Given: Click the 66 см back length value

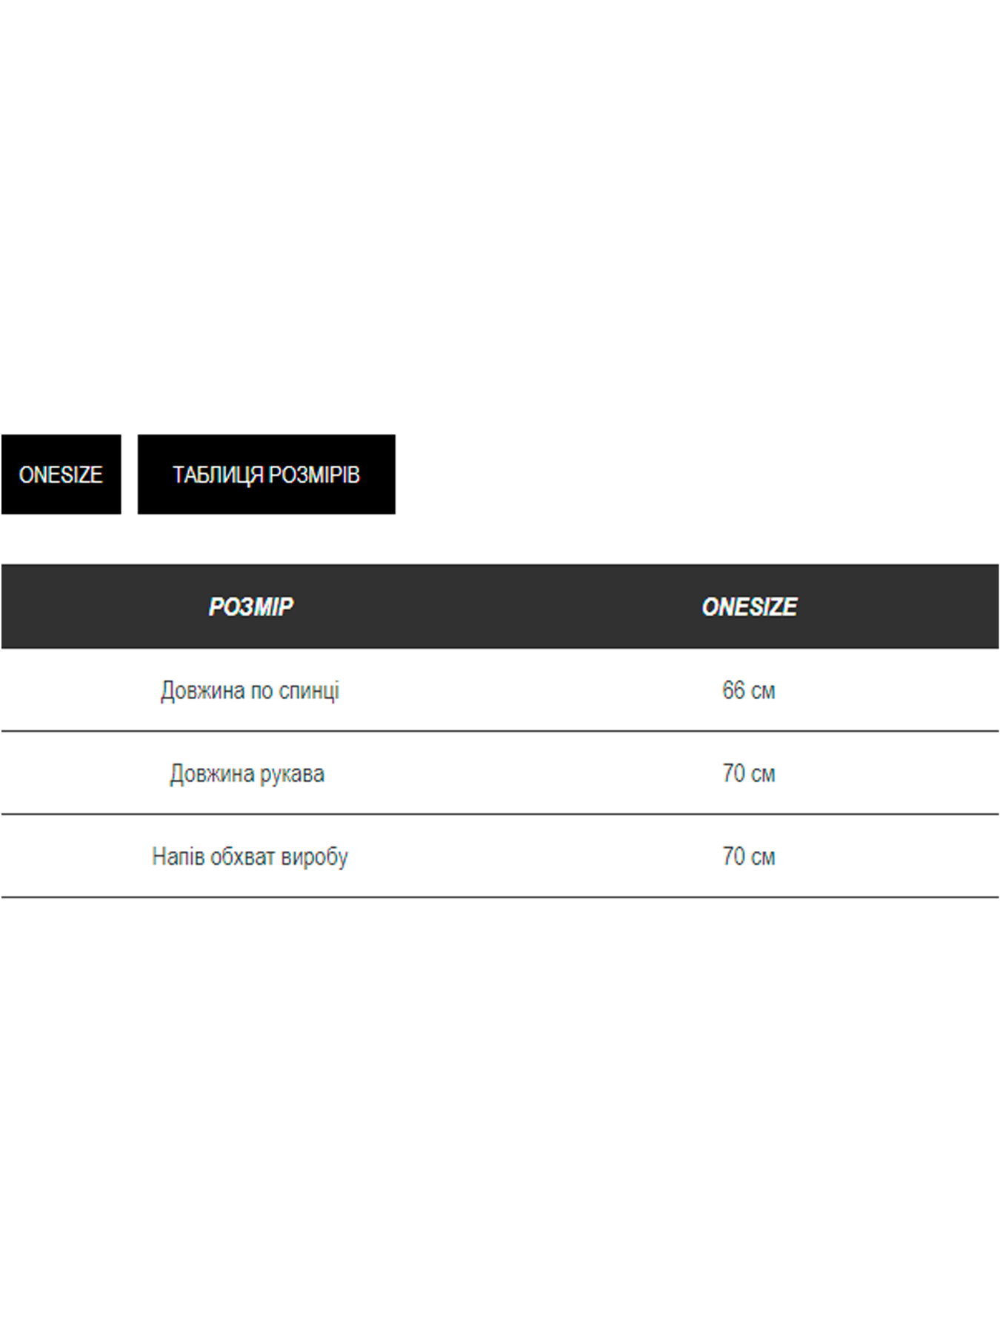Looking at the screenshot, I should [x=749, y=690].
